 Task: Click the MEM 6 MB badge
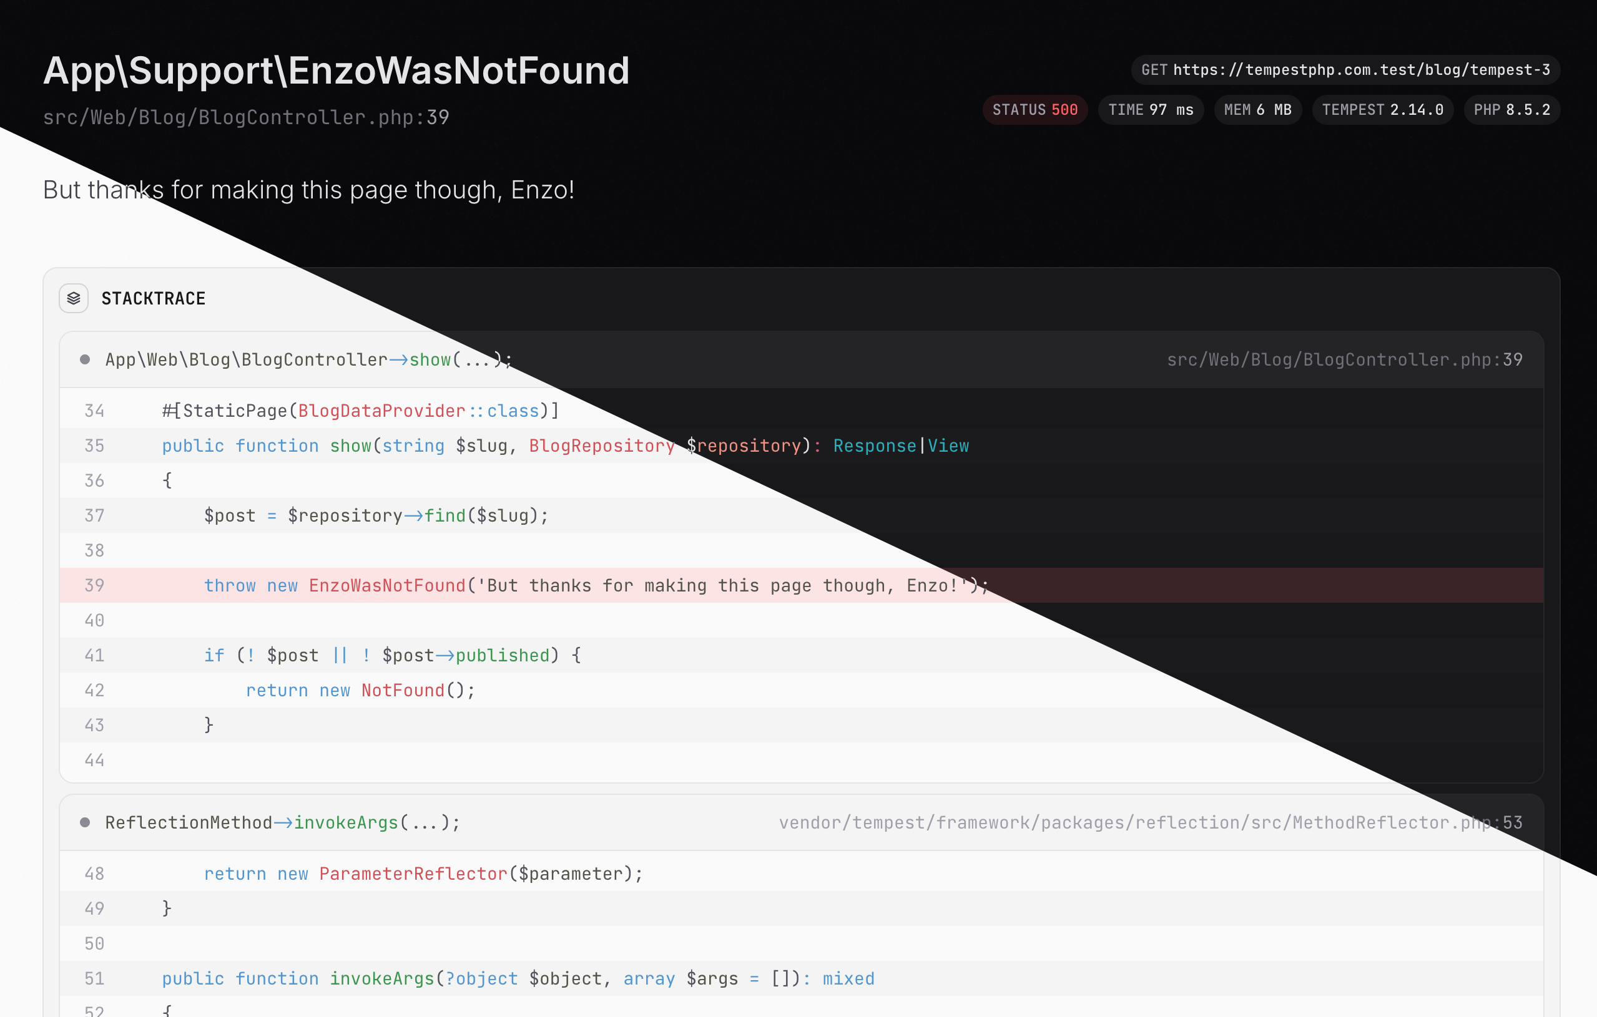tap(1257, 109)
